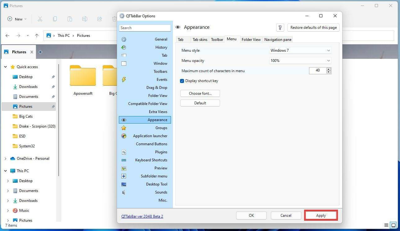This screenshot has width=400, height=231.
Task: Increase maximum characters using the up stepper arrow
Action: pyautogui.click(x=328, y=69)
